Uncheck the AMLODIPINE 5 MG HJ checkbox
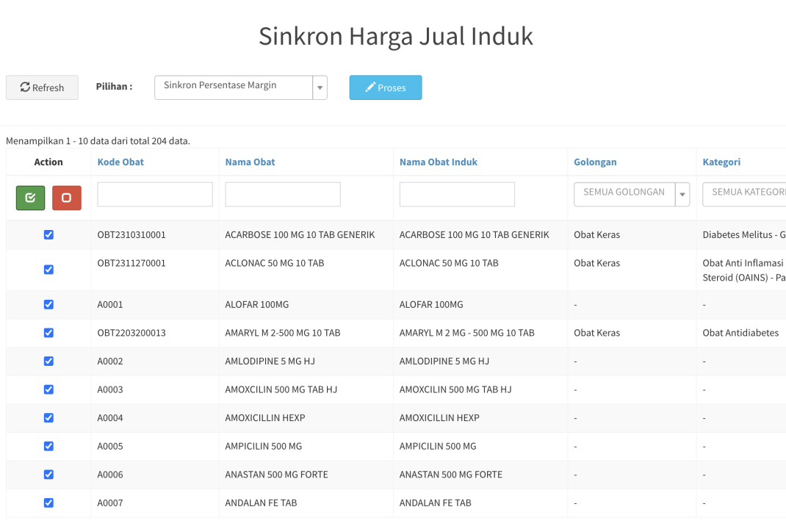This screenshot has width=786, height=529. pos(48,361)
